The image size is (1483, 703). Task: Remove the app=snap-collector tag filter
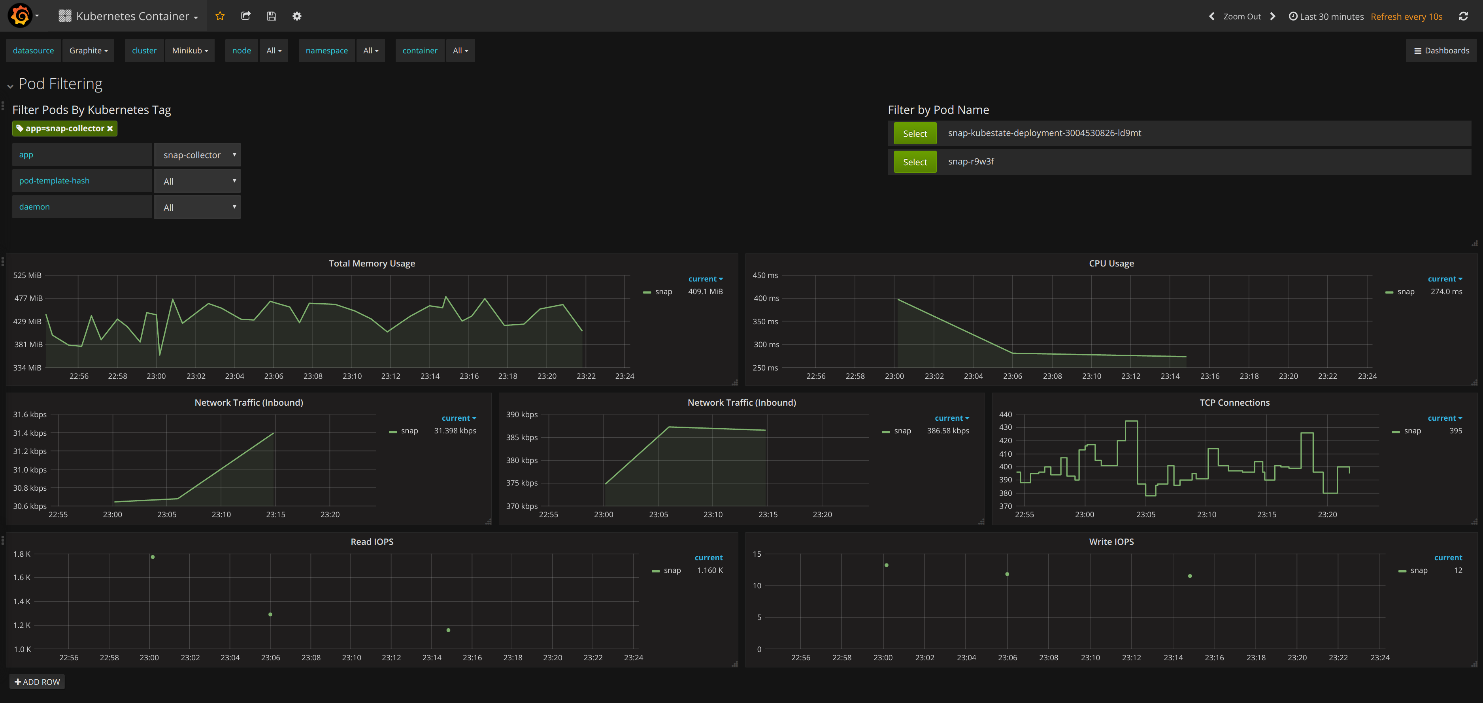(x=110, y=129)
